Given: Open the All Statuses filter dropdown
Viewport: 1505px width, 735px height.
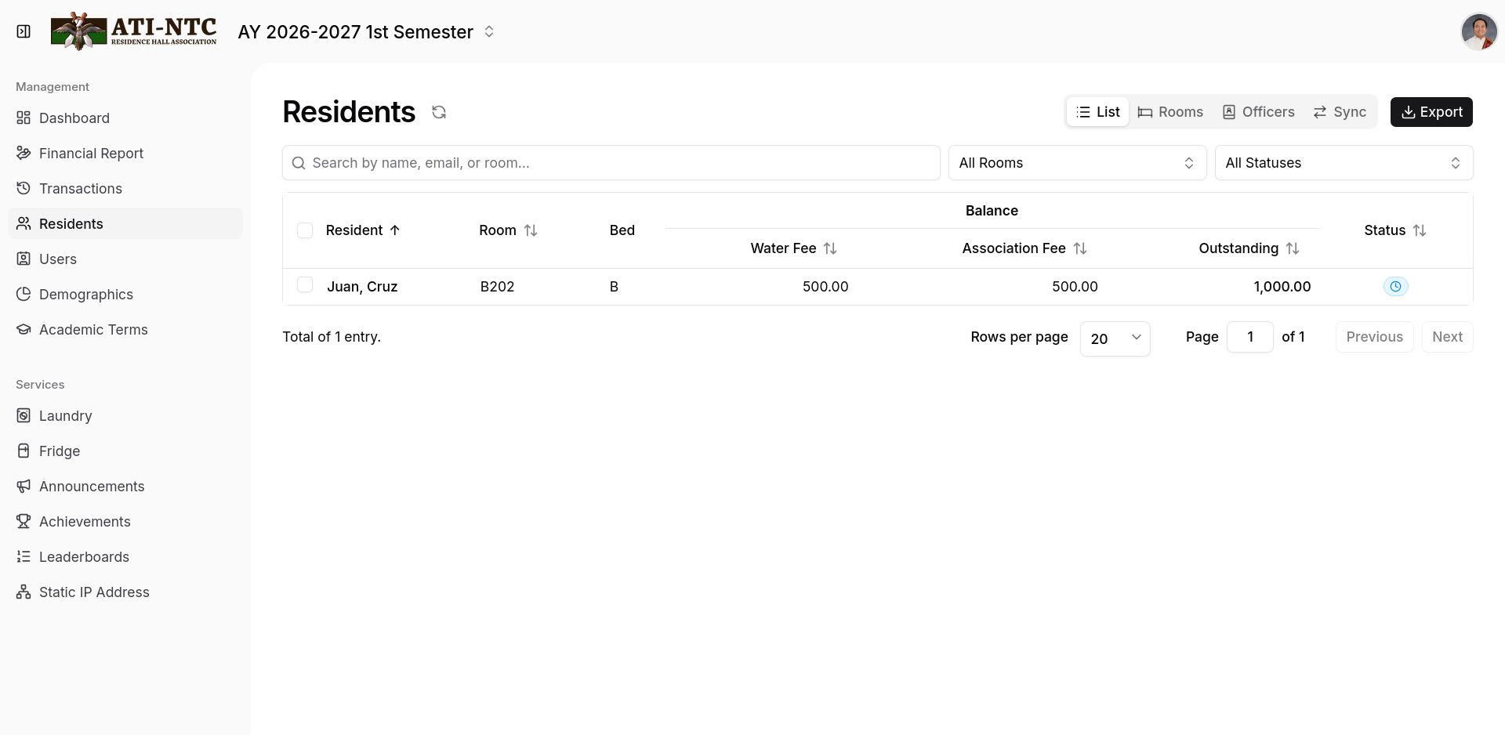Looking at the screenshot, I should tap(1344, 163).
